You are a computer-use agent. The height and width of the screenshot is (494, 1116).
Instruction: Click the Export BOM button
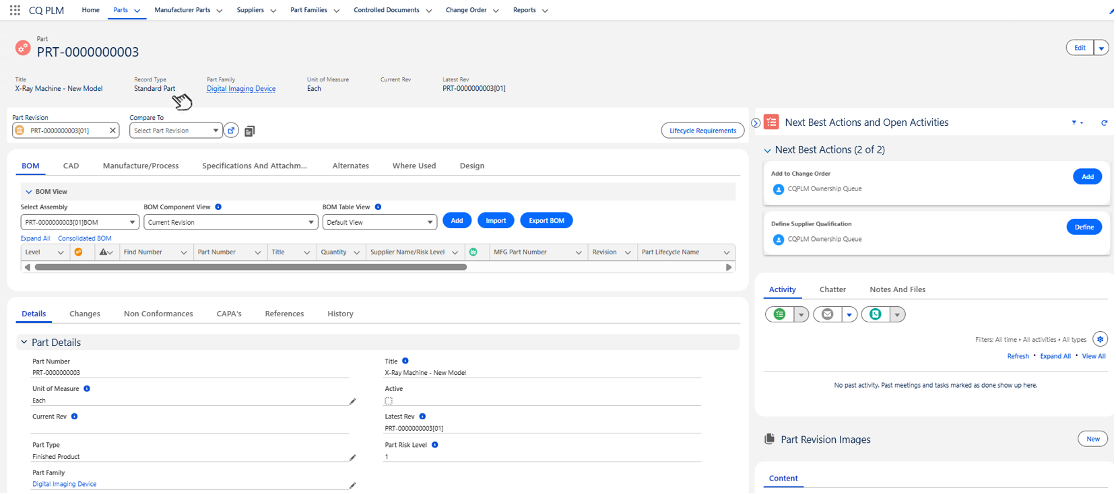coord(546,221)
